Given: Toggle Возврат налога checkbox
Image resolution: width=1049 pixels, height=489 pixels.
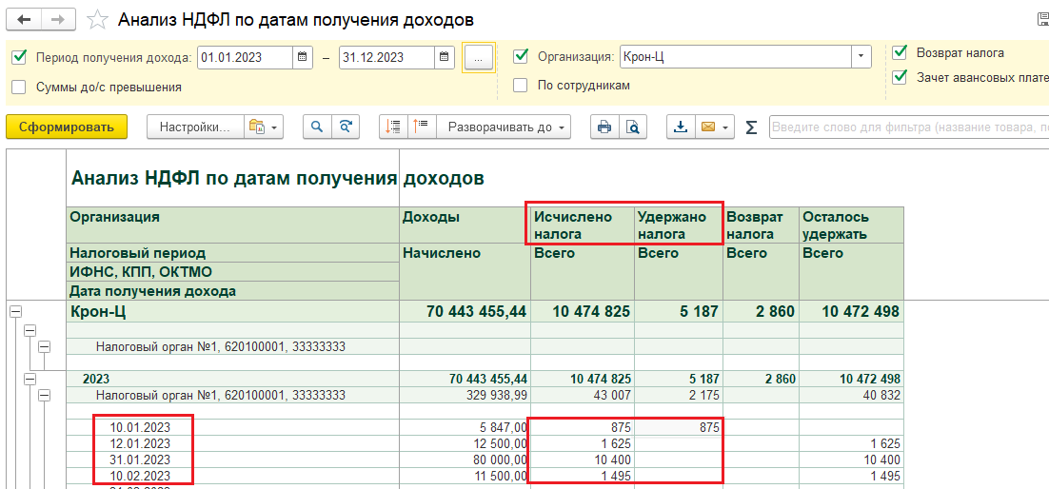Looking at the screenshot, I should [x=900, y=52].
